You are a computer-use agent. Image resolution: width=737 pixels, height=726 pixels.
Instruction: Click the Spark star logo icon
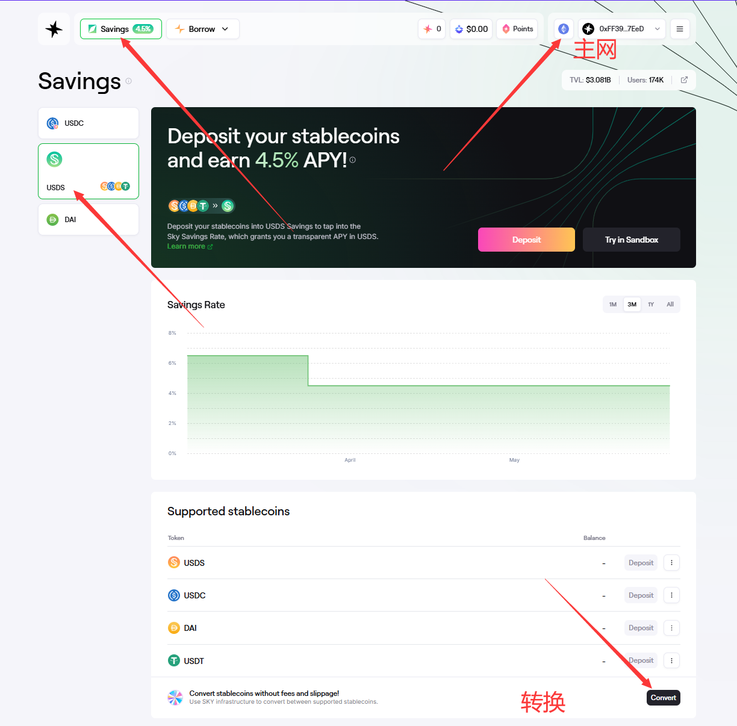(54, 29)
